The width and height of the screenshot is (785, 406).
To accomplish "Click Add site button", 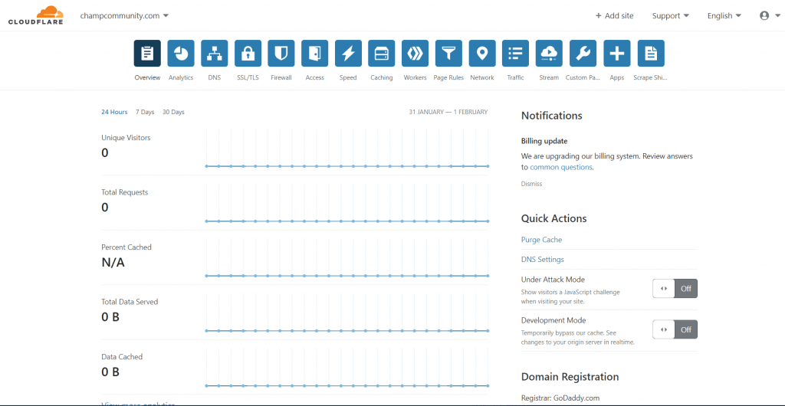I will point(614,15).
